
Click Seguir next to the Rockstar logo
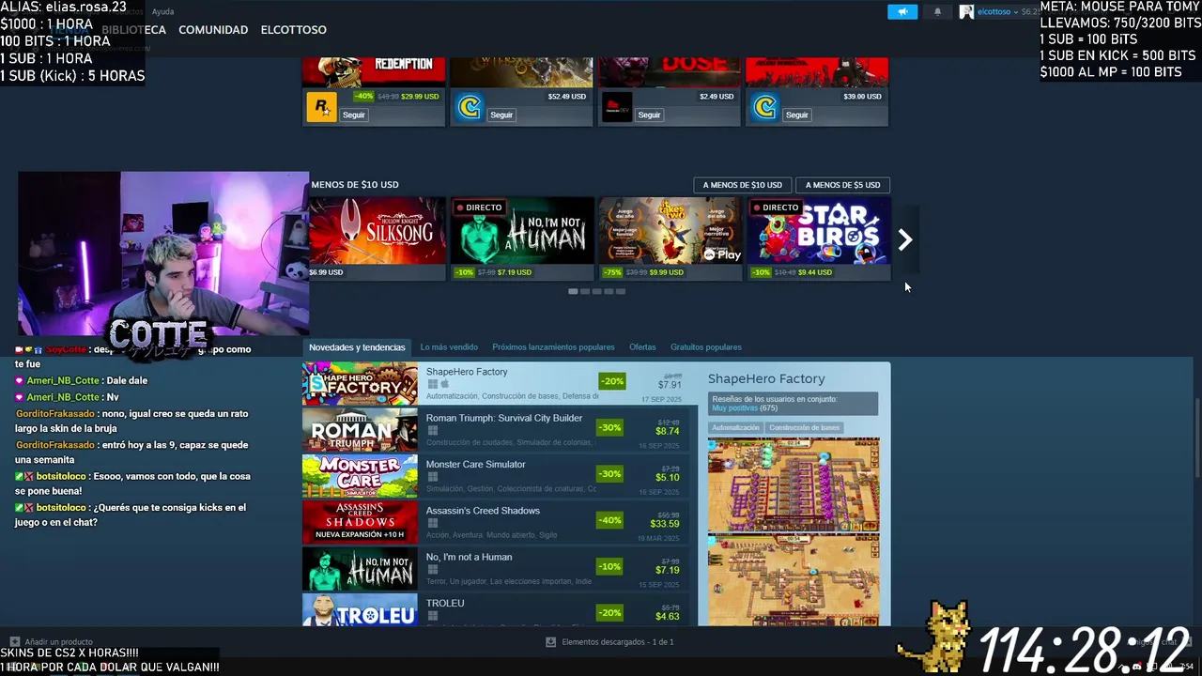353,115
